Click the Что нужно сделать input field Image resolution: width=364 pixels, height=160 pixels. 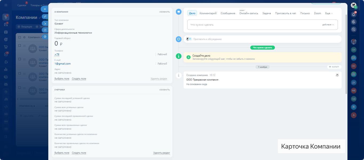click(263, 25)
